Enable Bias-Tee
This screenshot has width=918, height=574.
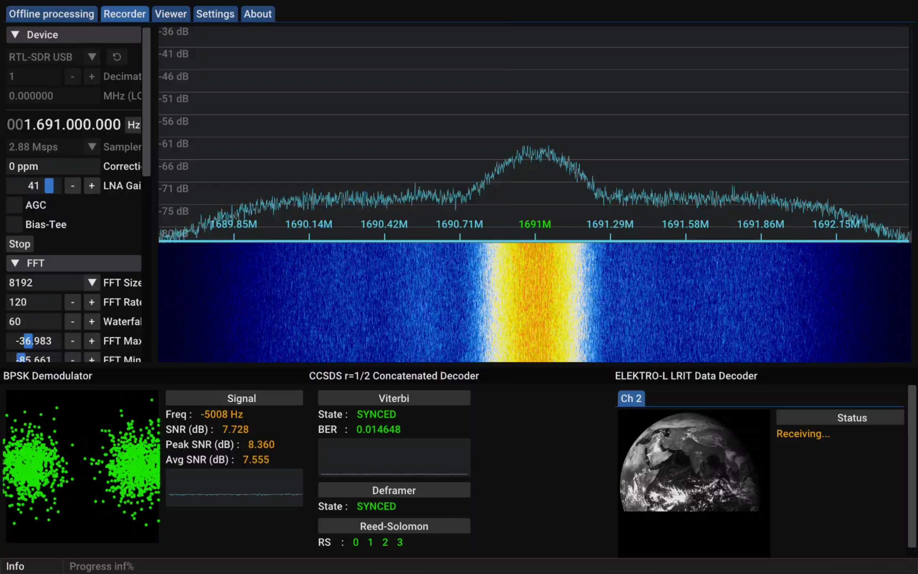point(14,224)
